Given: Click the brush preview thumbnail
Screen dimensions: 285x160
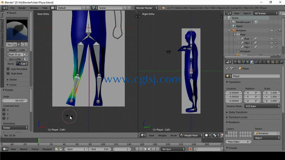Looking at the screenshot, I should [x=17, y=30].
